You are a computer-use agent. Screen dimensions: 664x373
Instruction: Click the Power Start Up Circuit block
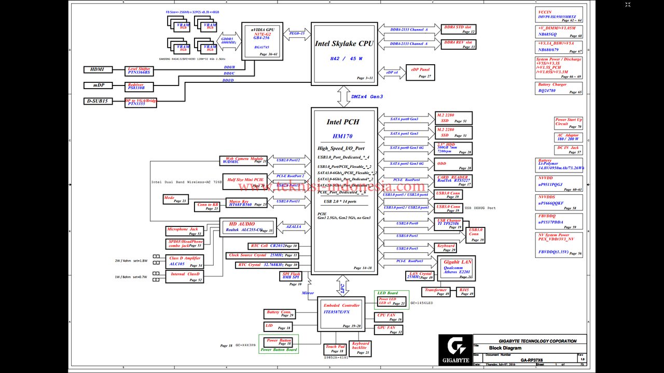[x=569, y=123]
